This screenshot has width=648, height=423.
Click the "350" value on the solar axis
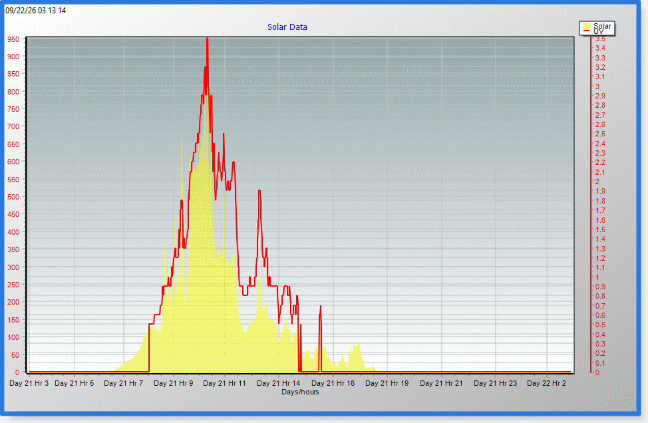pyautogui.click(x=13, y=249)
